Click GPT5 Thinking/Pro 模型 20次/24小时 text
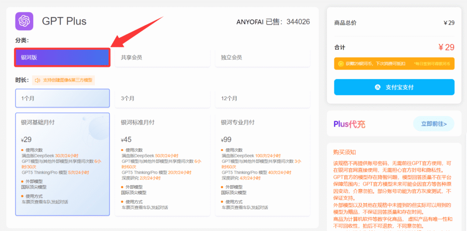This screenshot has height=231, width=467. click(156, 172)
